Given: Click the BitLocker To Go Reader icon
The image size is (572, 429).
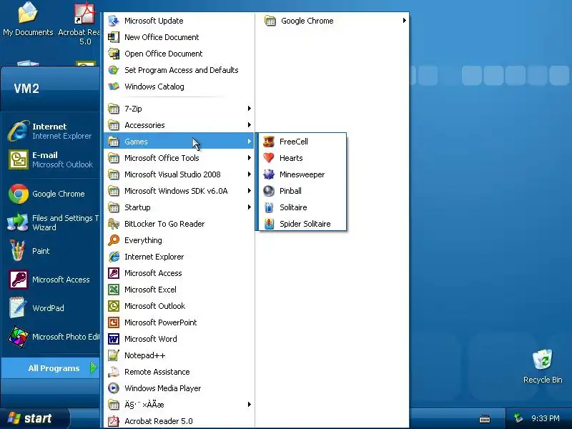Looking at the screenshot, I should pos(114,224).
